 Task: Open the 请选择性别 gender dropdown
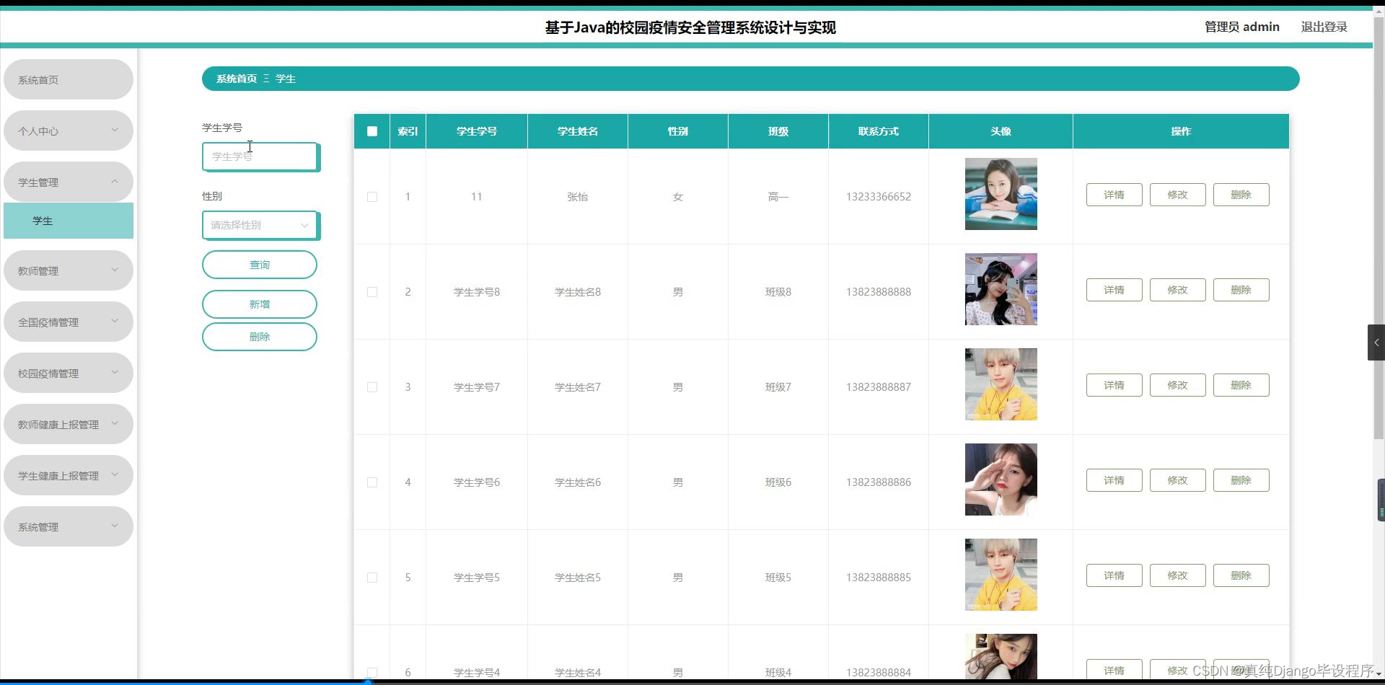click(260, 225)
